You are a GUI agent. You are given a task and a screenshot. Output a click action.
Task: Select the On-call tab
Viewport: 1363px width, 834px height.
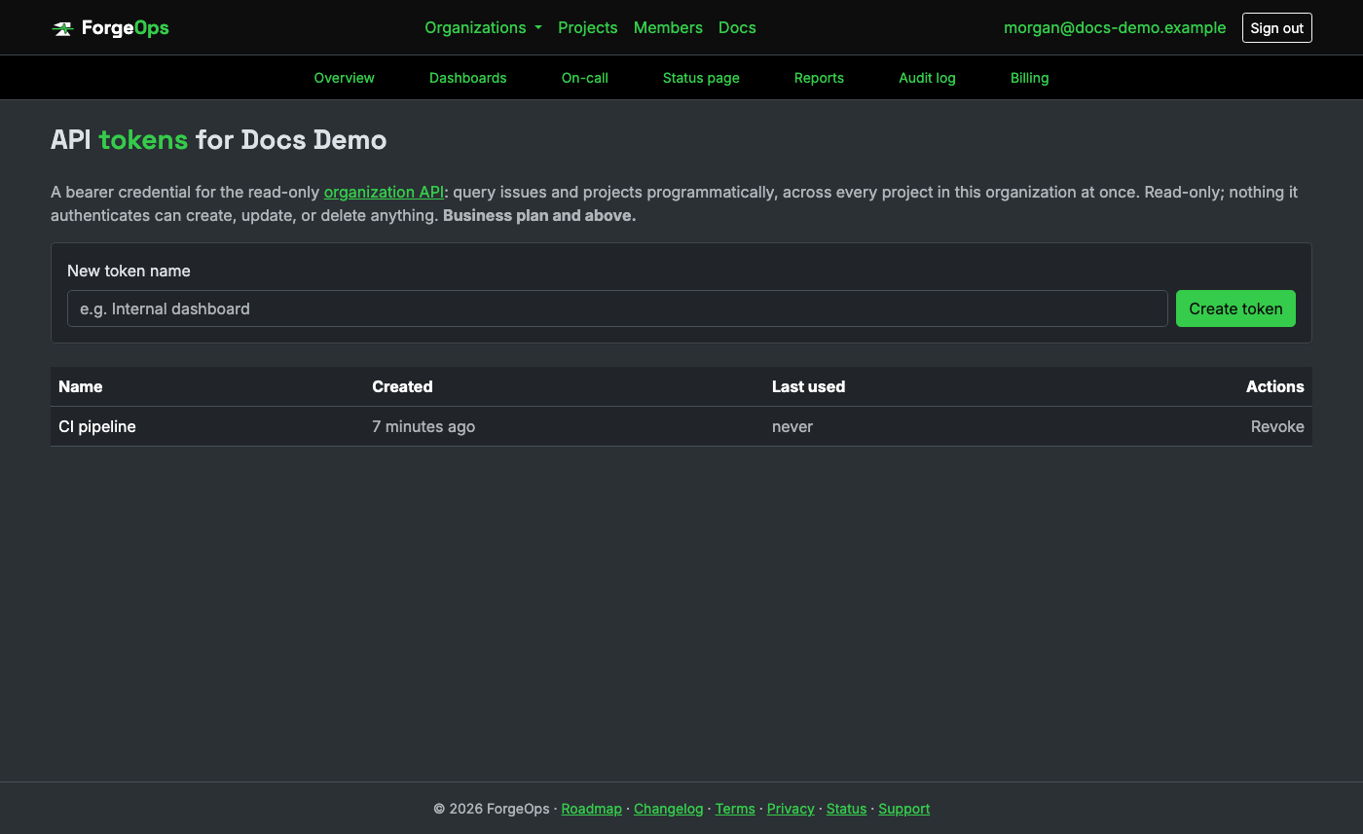pyautogui.click(x=584, y=78)
